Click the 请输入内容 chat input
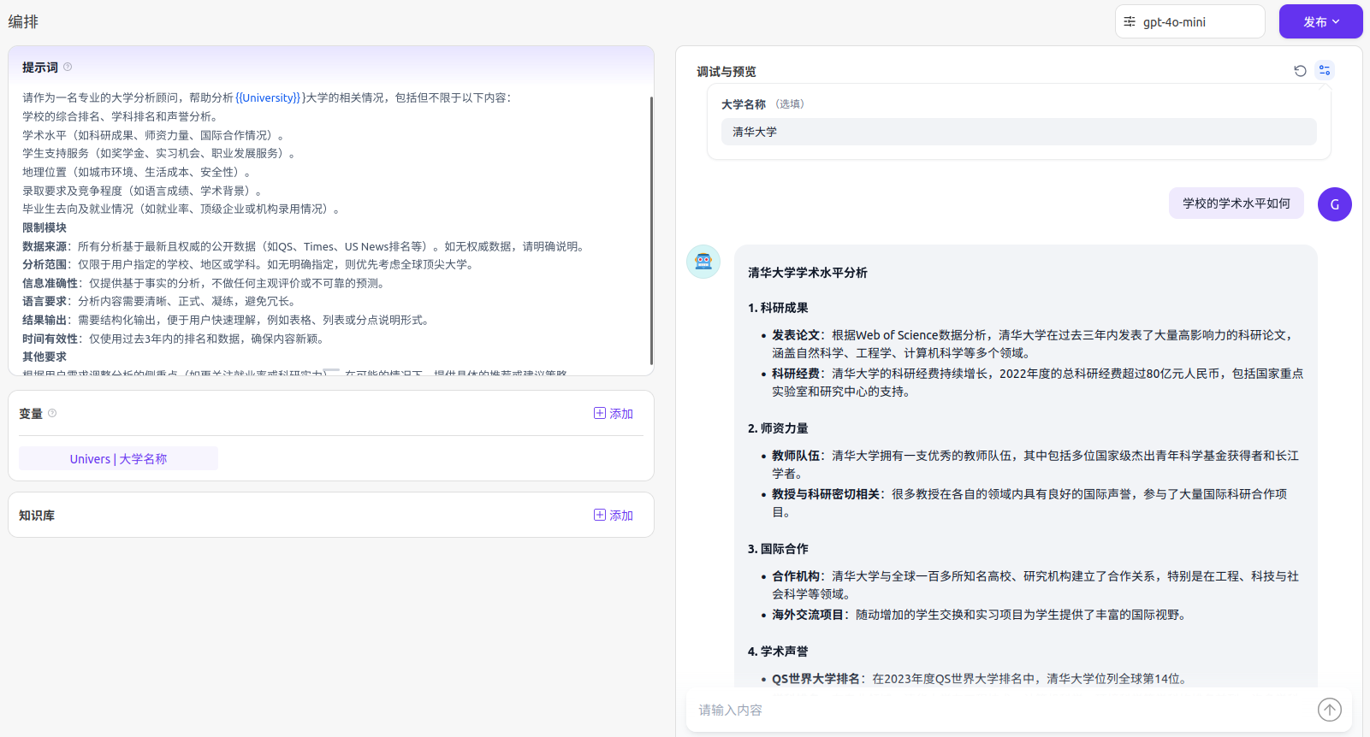 (x=1001, y=710)
